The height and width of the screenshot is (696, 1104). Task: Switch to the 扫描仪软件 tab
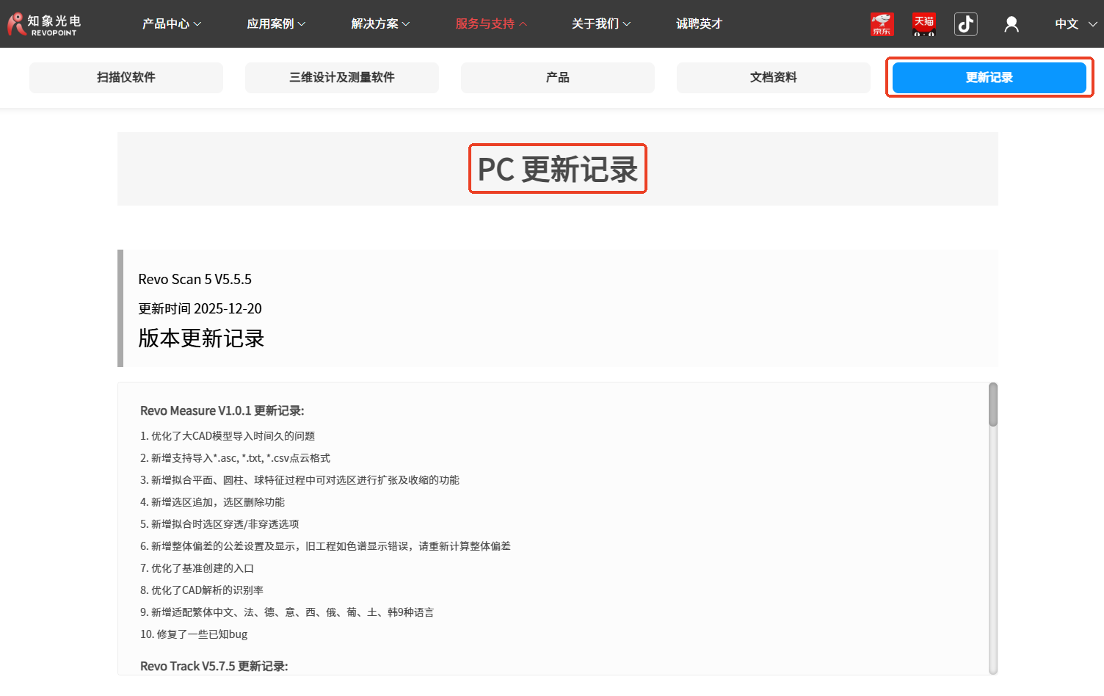126,78
